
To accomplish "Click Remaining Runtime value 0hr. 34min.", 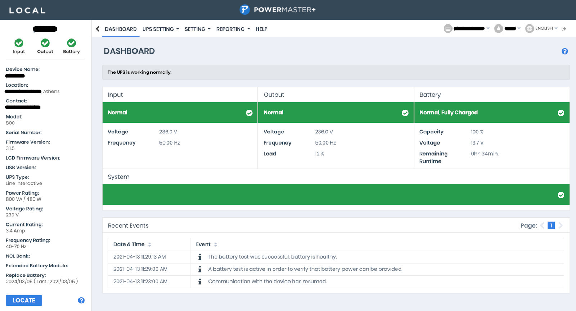I will click(485, 154).
